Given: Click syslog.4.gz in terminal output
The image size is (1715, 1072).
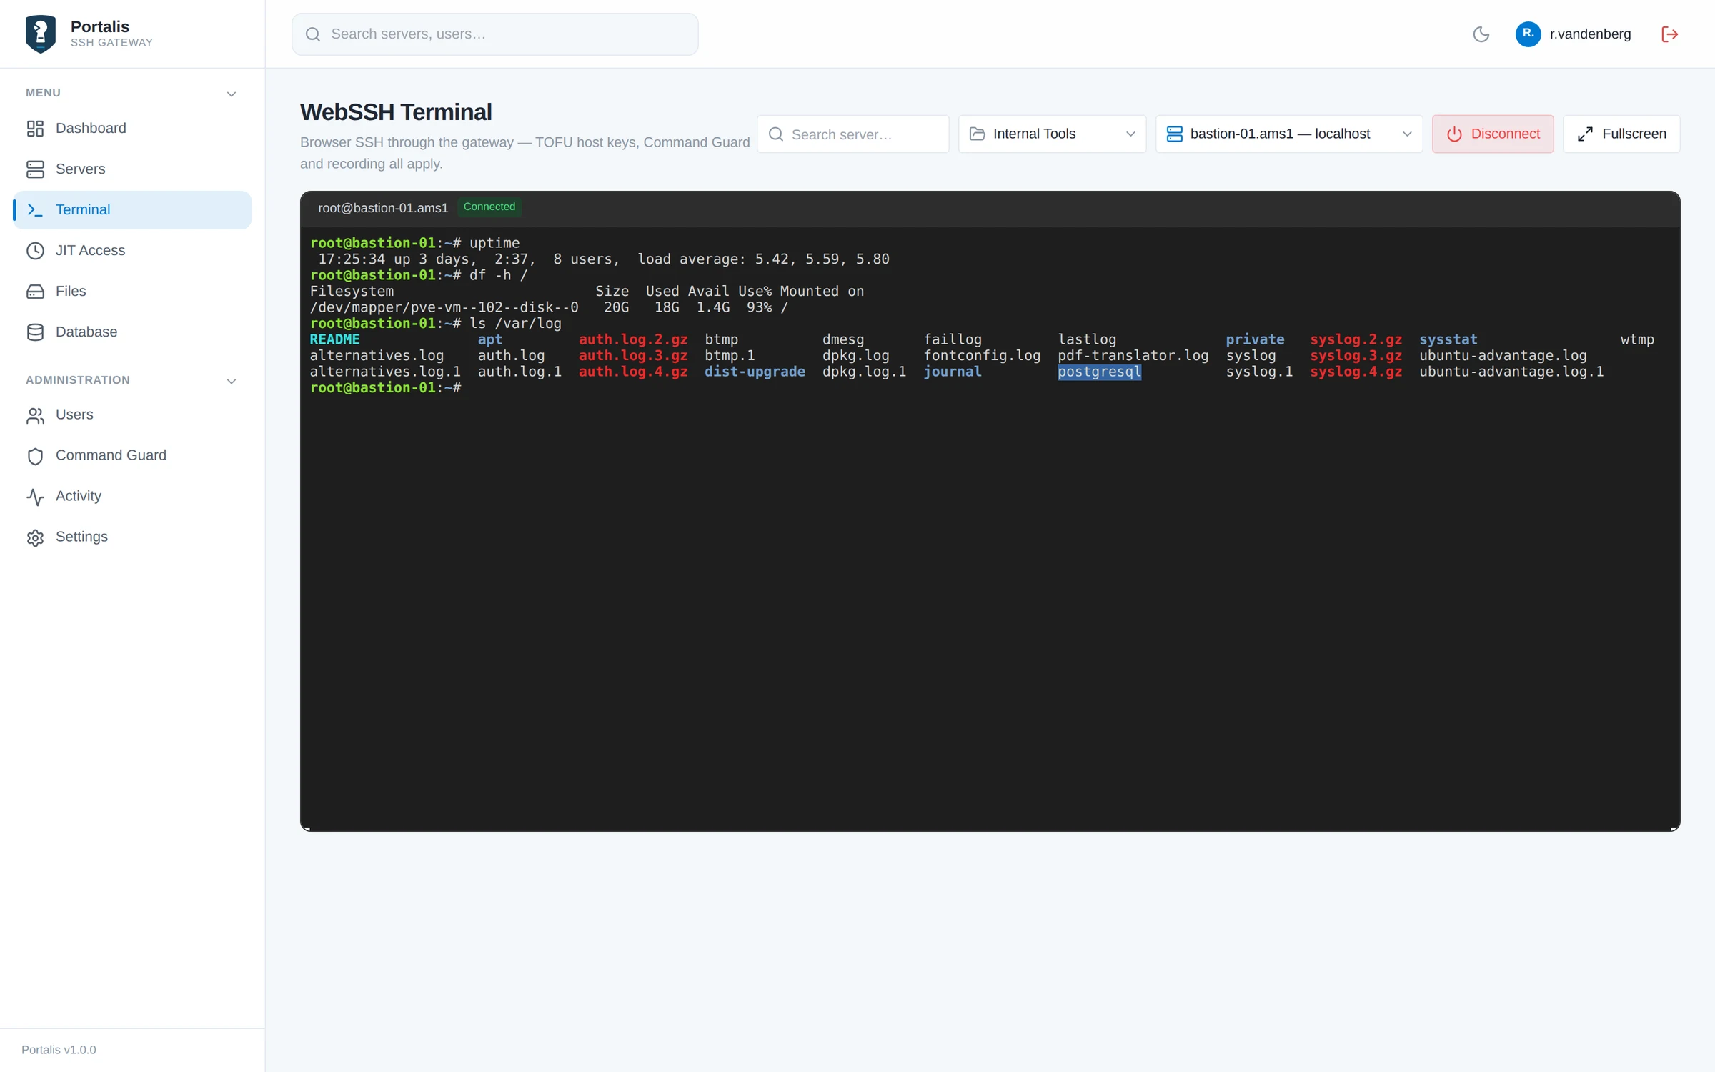Looking at the screenshot, I should pyautogui.click(x=1356, y=372).
